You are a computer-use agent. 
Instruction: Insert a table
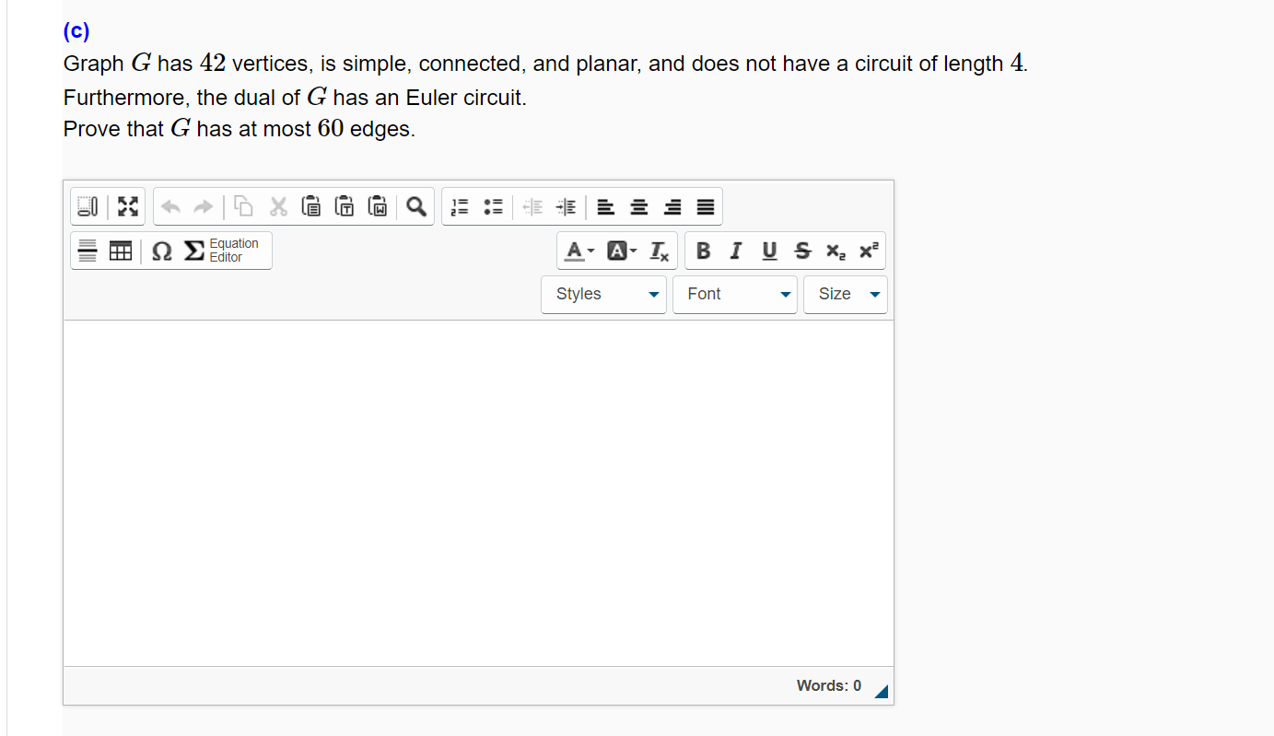pos(121,251)
